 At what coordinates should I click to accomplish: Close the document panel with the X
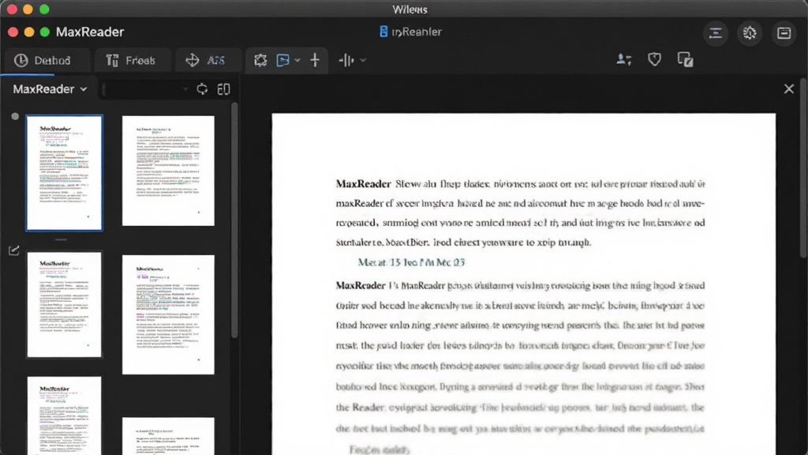click(789, 89)
